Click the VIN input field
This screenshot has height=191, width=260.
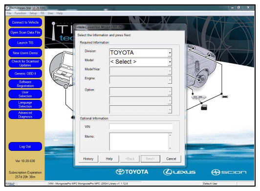141,126
